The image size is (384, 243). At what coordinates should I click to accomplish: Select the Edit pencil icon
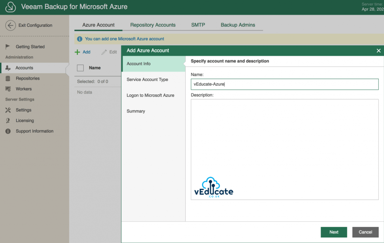pyautogui.click(x=103, y=52)
